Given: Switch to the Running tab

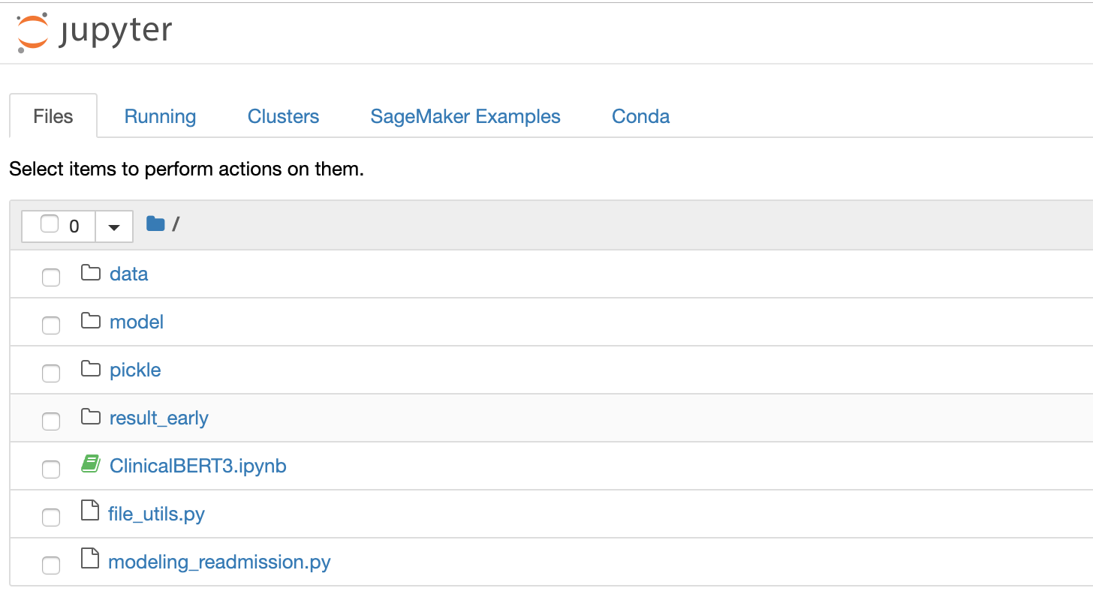Looking at the screenshot, I should 160,116.
